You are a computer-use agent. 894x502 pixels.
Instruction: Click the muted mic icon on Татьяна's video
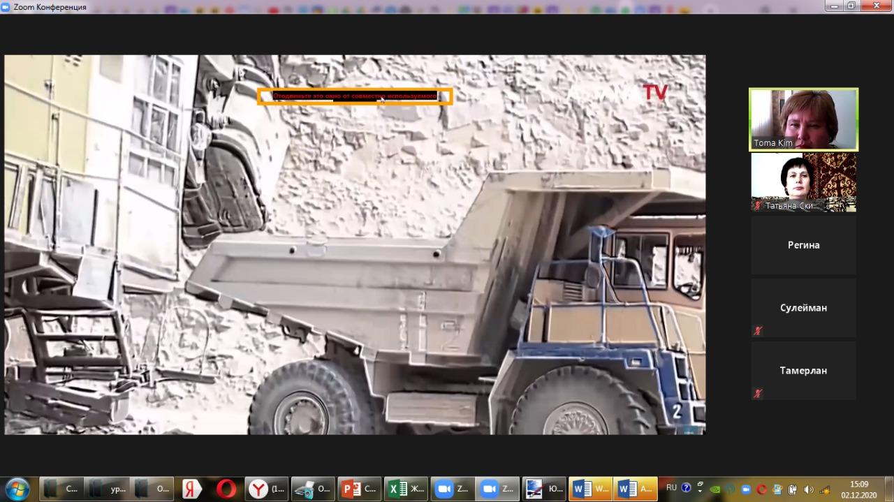758,206
